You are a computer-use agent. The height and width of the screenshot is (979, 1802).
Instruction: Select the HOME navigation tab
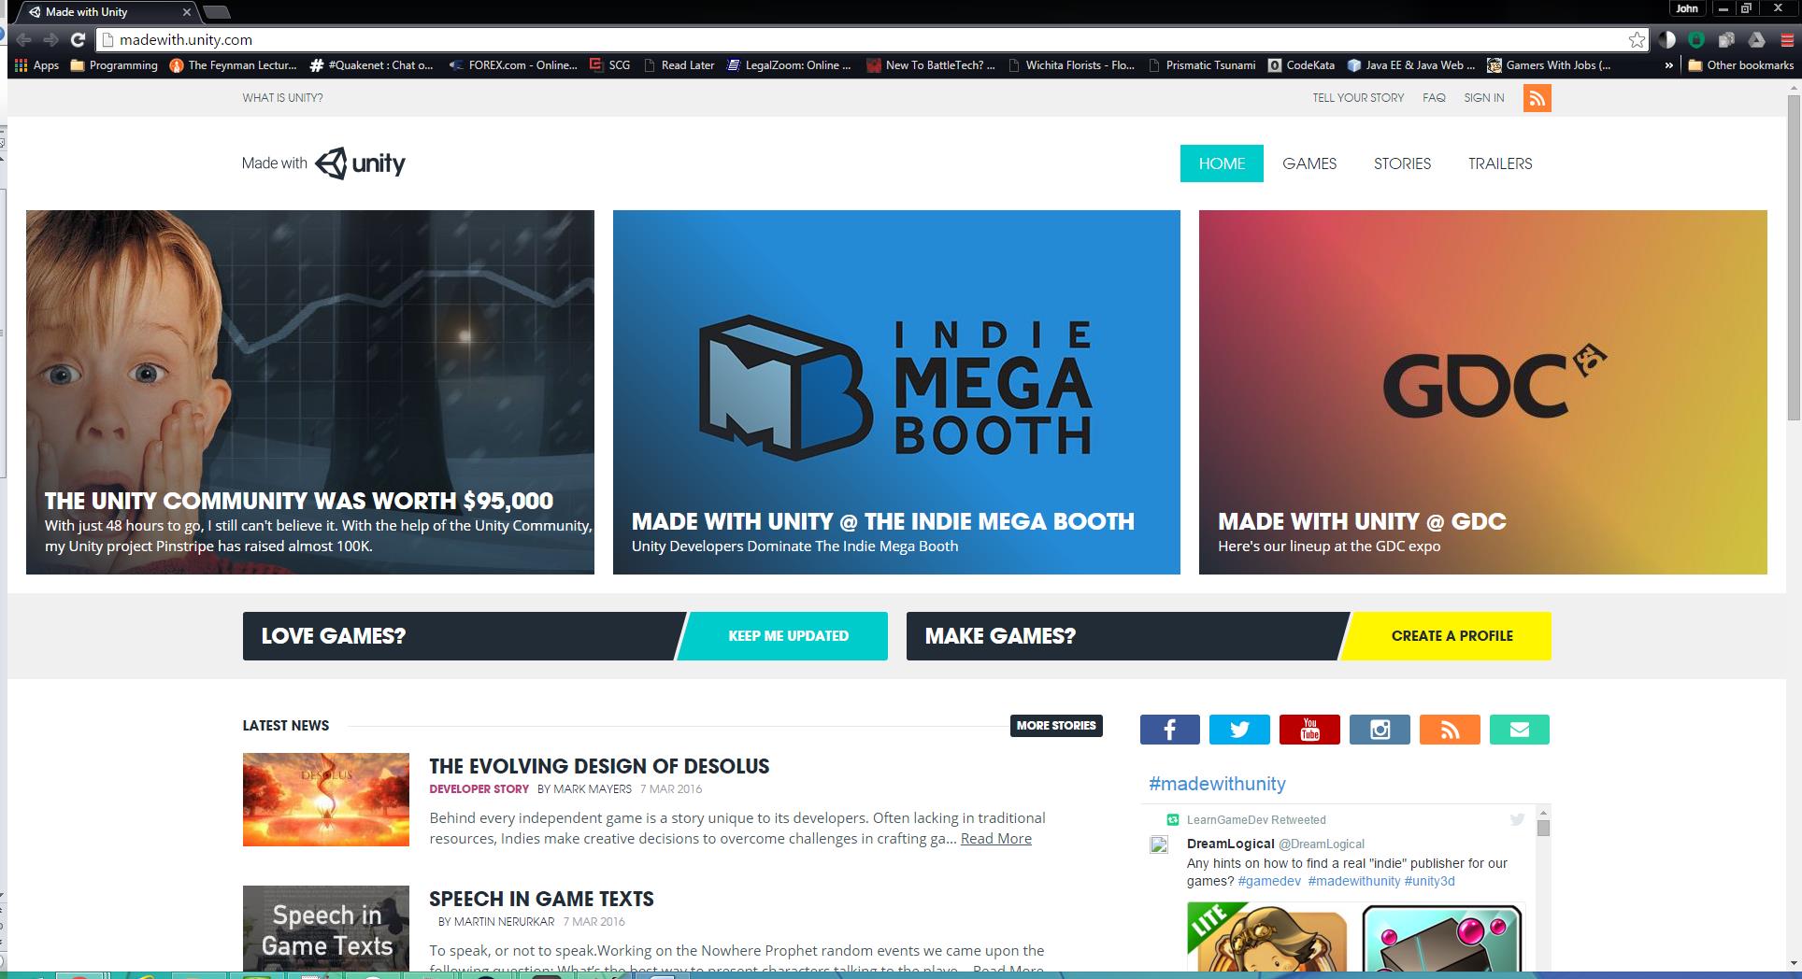pyautogui.click(x=1222, y=163)
